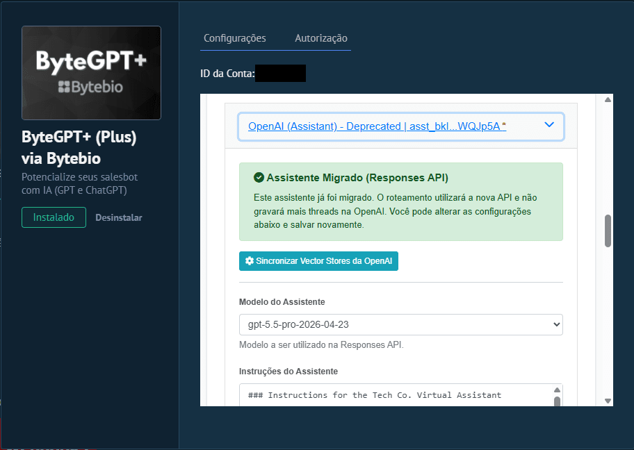The width and height of the screenshot is (634, 450).
Task: Click the settings panel scroll up arrow
Action: pos(608,99)
